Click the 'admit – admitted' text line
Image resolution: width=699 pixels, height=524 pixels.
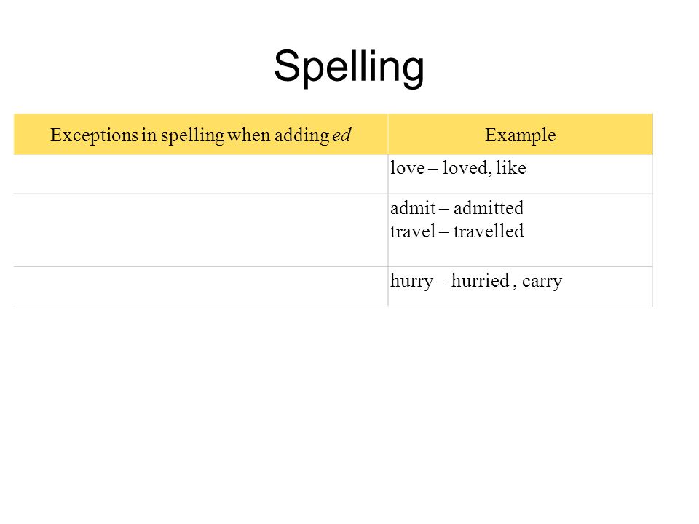pyautogui.click(x=457, y=208)
